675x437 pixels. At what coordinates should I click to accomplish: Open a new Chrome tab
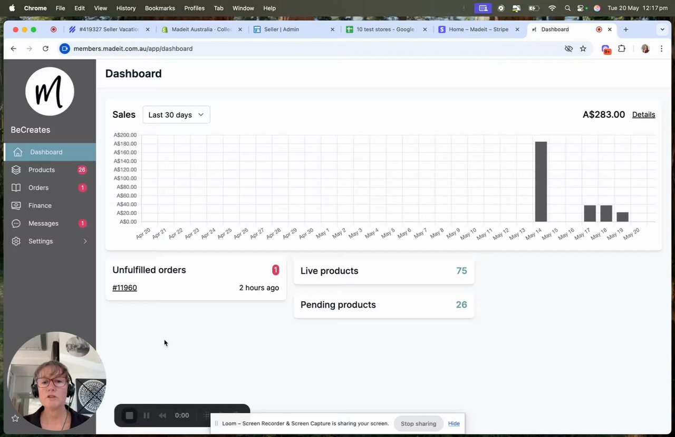click(x=626, y=29)
